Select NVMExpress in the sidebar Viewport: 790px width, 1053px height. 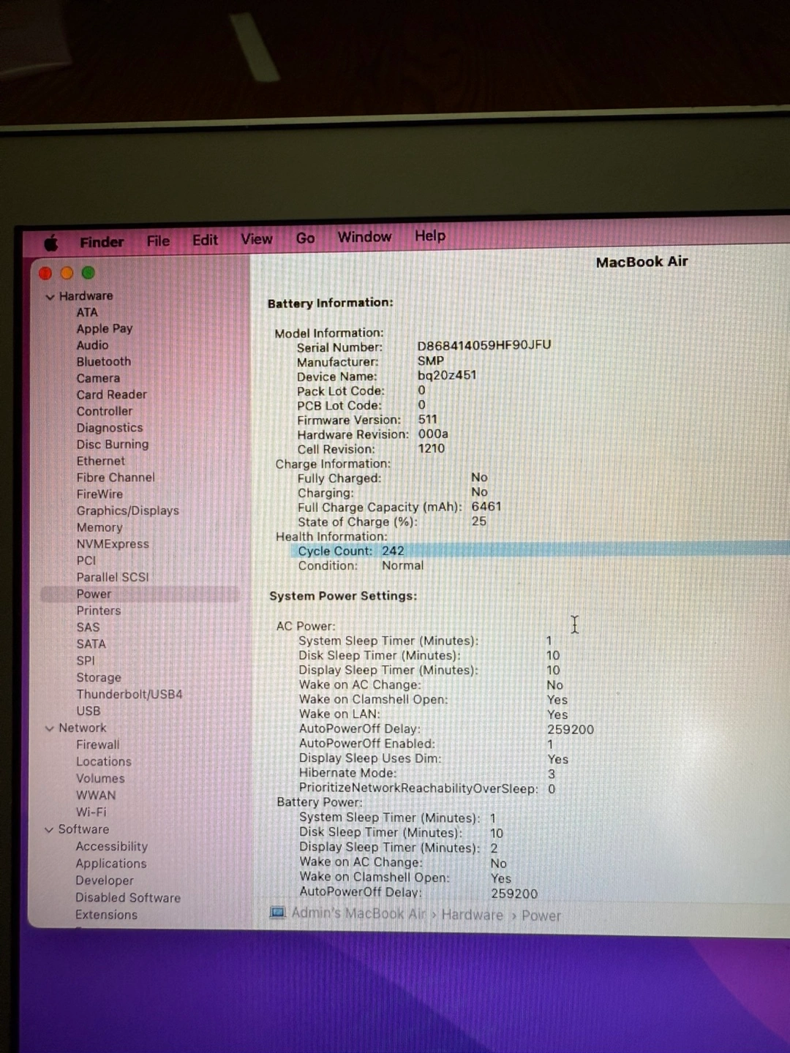pyautogui.click(x=113, y=544)
